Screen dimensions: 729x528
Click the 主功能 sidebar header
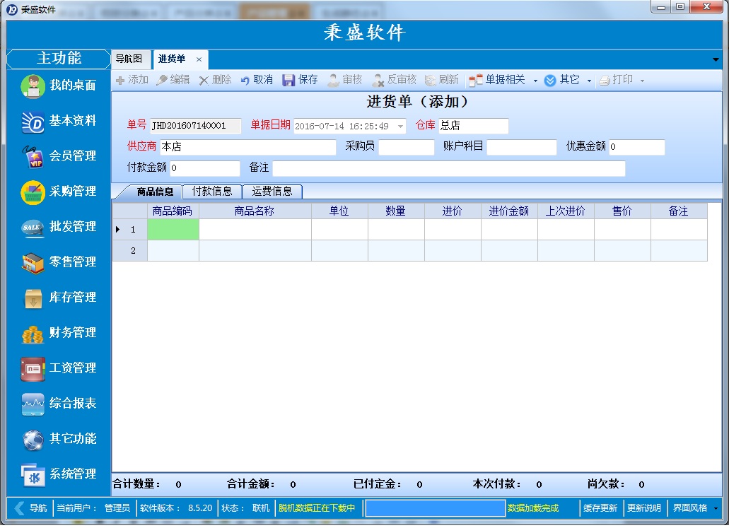pos(59,59)
